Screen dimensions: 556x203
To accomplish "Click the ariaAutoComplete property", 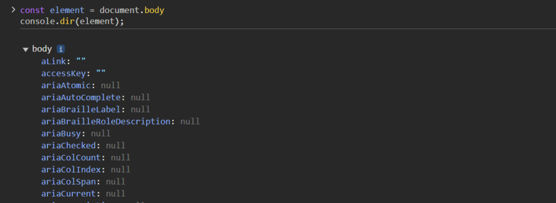I will tap(81, 97).
